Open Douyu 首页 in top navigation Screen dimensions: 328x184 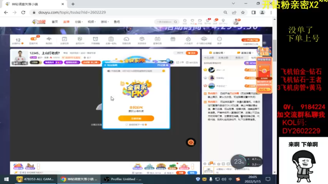[x=55, y=22]
